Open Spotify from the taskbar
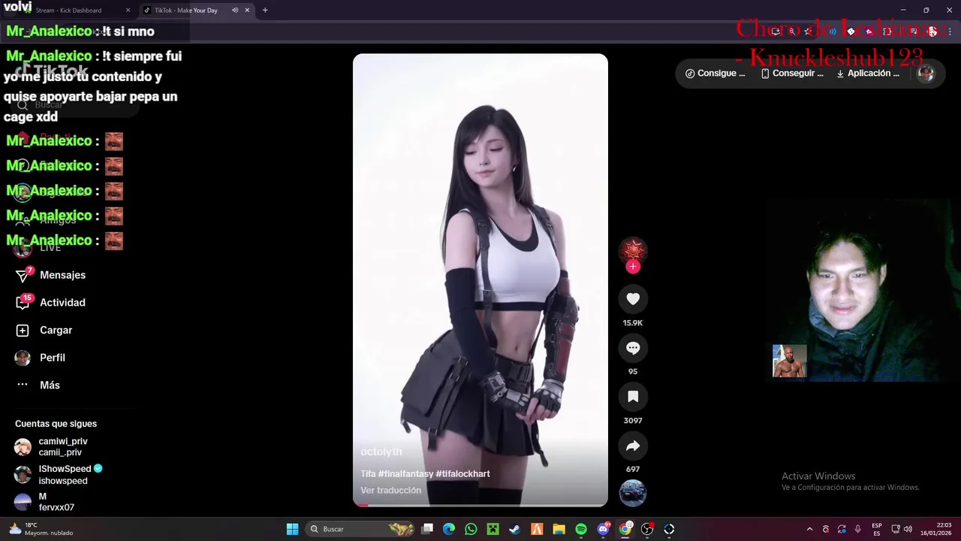Viewport: 961px width, 541px height. [581, 529]
